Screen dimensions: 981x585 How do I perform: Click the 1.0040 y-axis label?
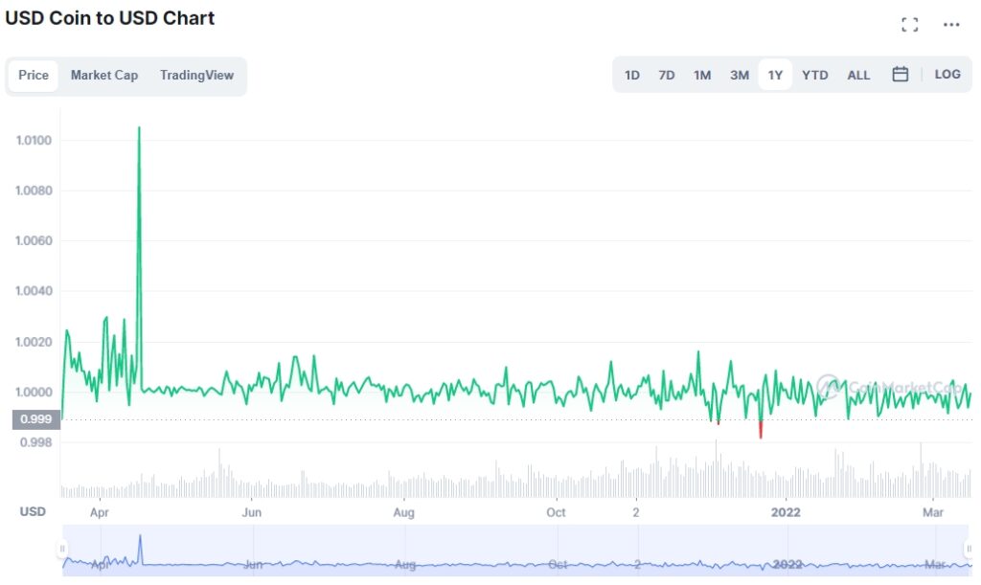click(x=34, y=291)
